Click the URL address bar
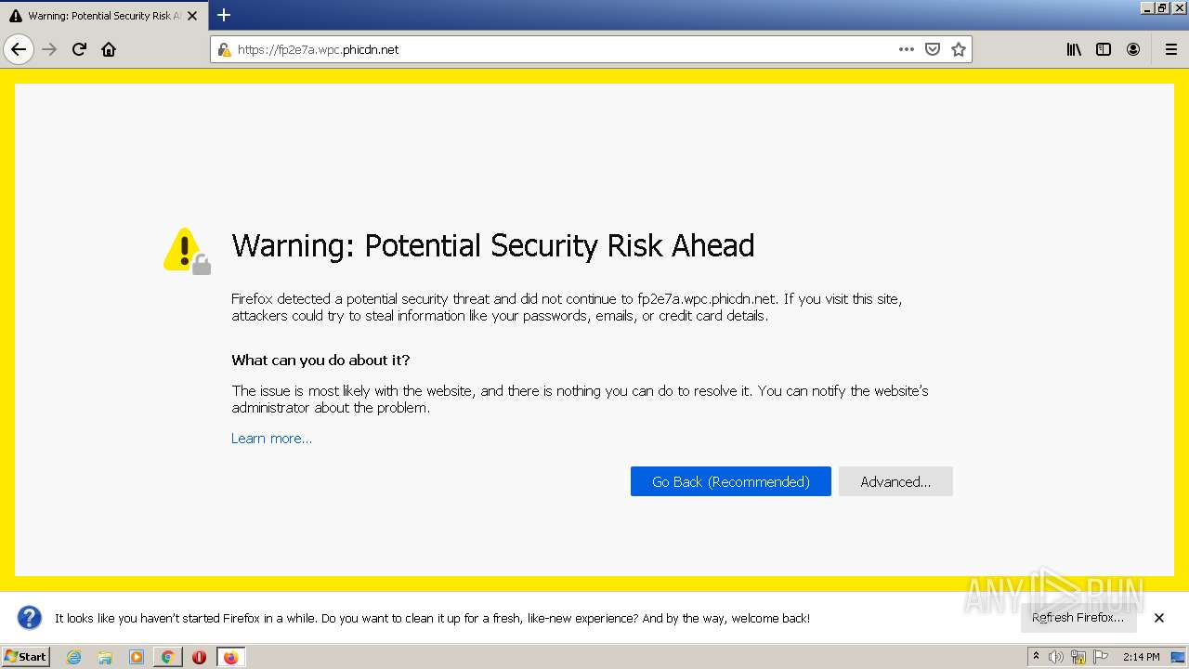 pos(557,49)
